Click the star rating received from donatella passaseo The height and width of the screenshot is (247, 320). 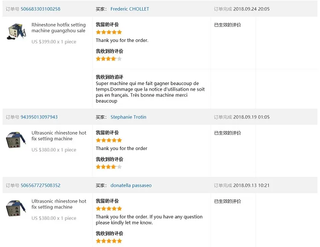(109, 241)
